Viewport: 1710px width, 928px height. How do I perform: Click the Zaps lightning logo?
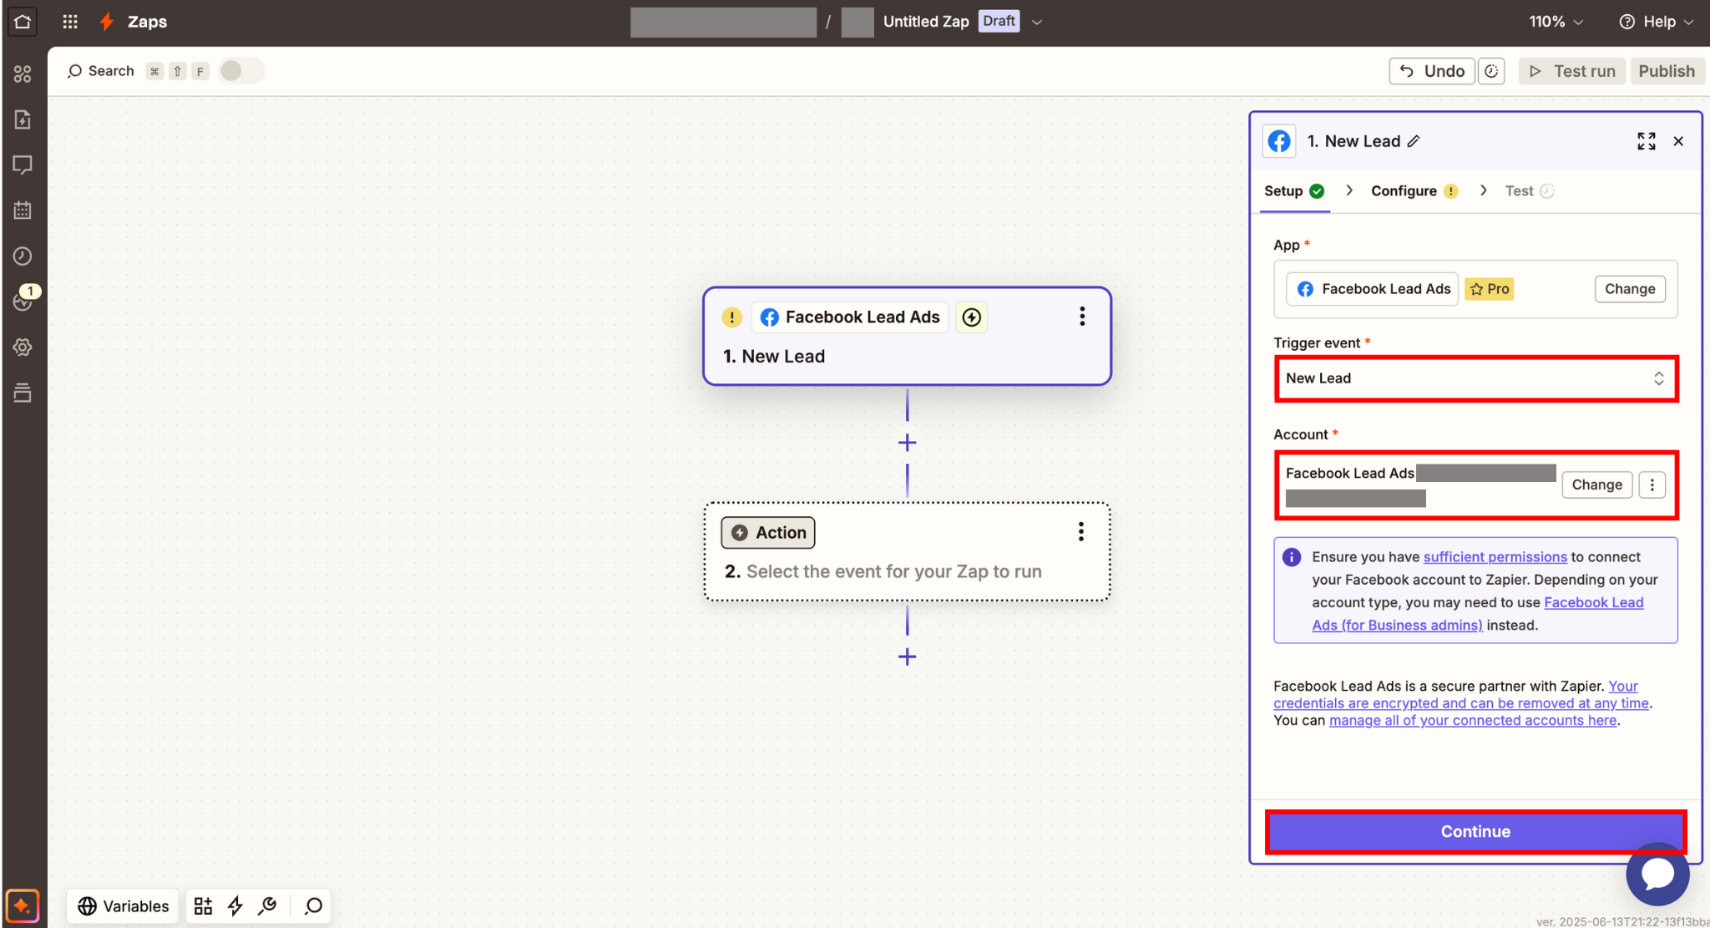coord(107,22)
